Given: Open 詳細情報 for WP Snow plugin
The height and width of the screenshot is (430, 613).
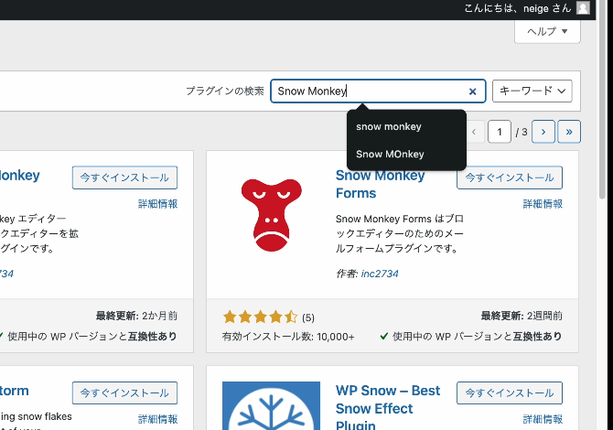Looking at the screenshot, I should pyautogui.click(x=543, y=419).
